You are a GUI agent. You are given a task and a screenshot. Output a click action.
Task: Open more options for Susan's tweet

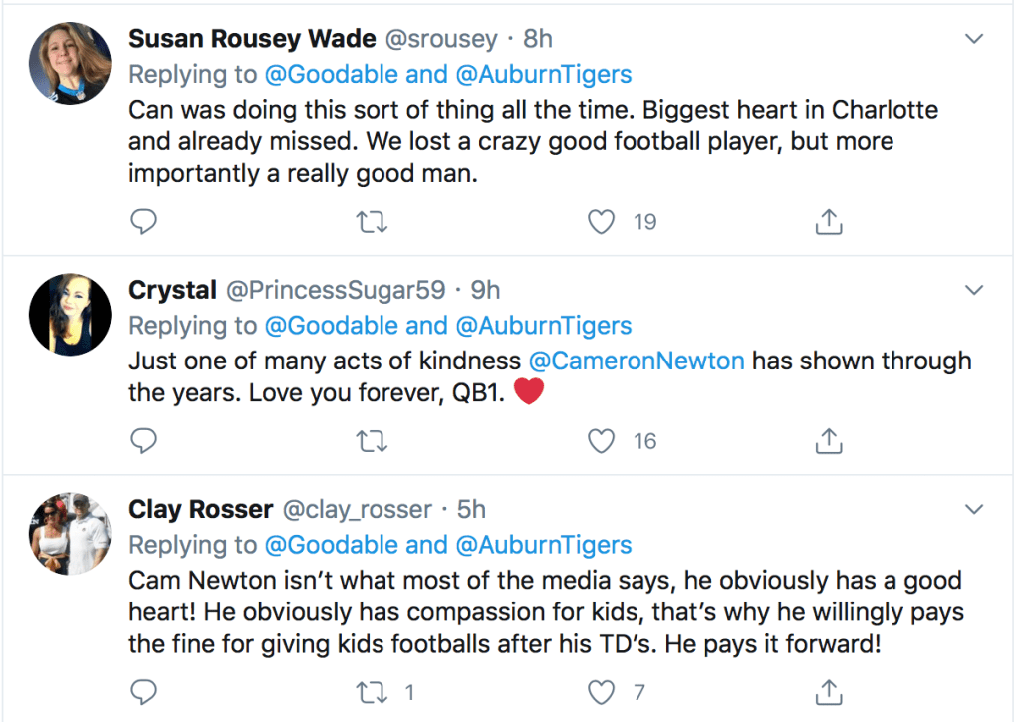pyautogui.click(x=974, y=39)
